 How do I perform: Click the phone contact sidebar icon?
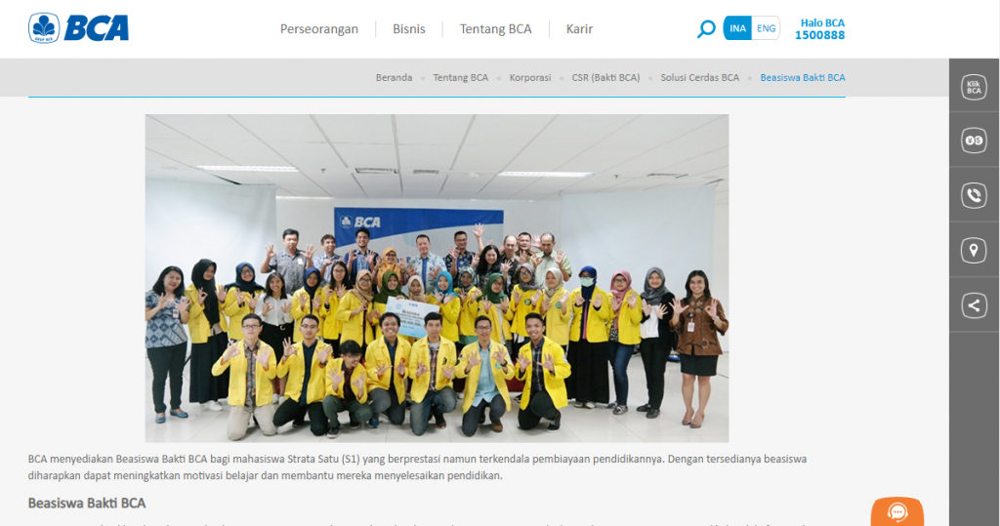coord(974,195)
